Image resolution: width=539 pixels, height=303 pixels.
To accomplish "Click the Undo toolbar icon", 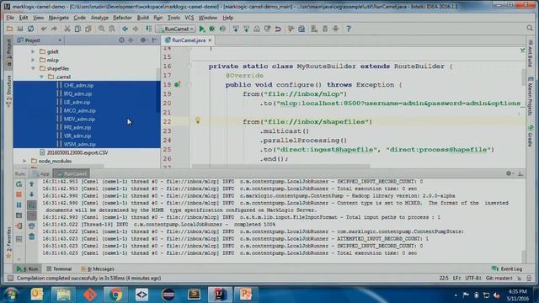I will tap(43, 29).
